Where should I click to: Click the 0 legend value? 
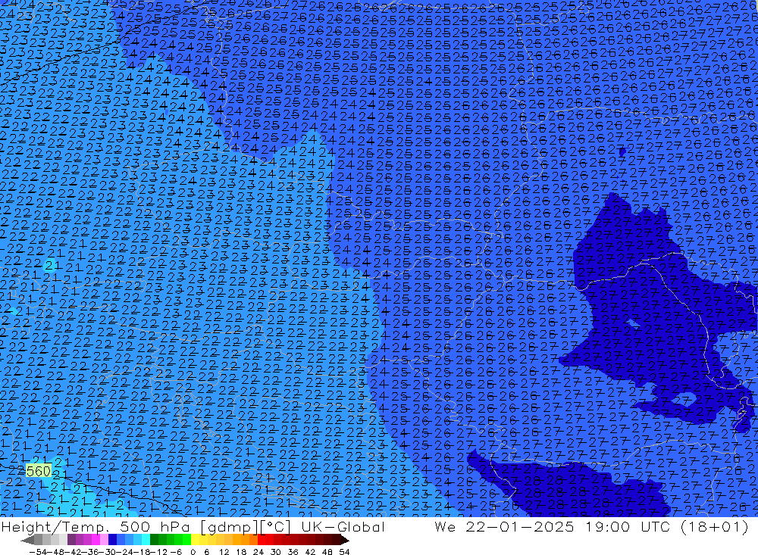tap(193, 552)
